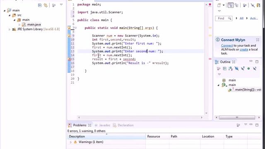The image size is (265, 149).
Task: Sort Problems by Location column
Action: 212,136
